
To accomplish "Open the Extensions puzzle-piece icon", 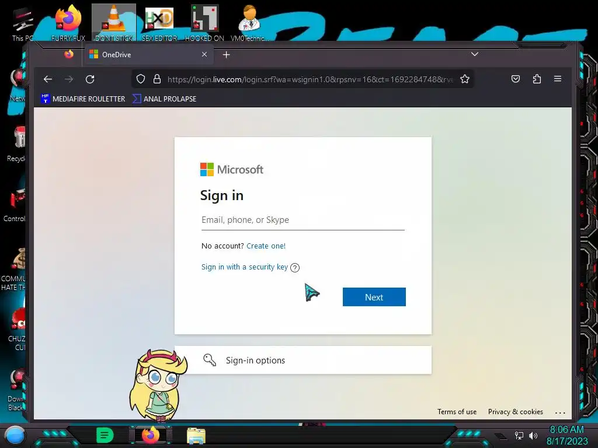I will [x=537, y=79].
